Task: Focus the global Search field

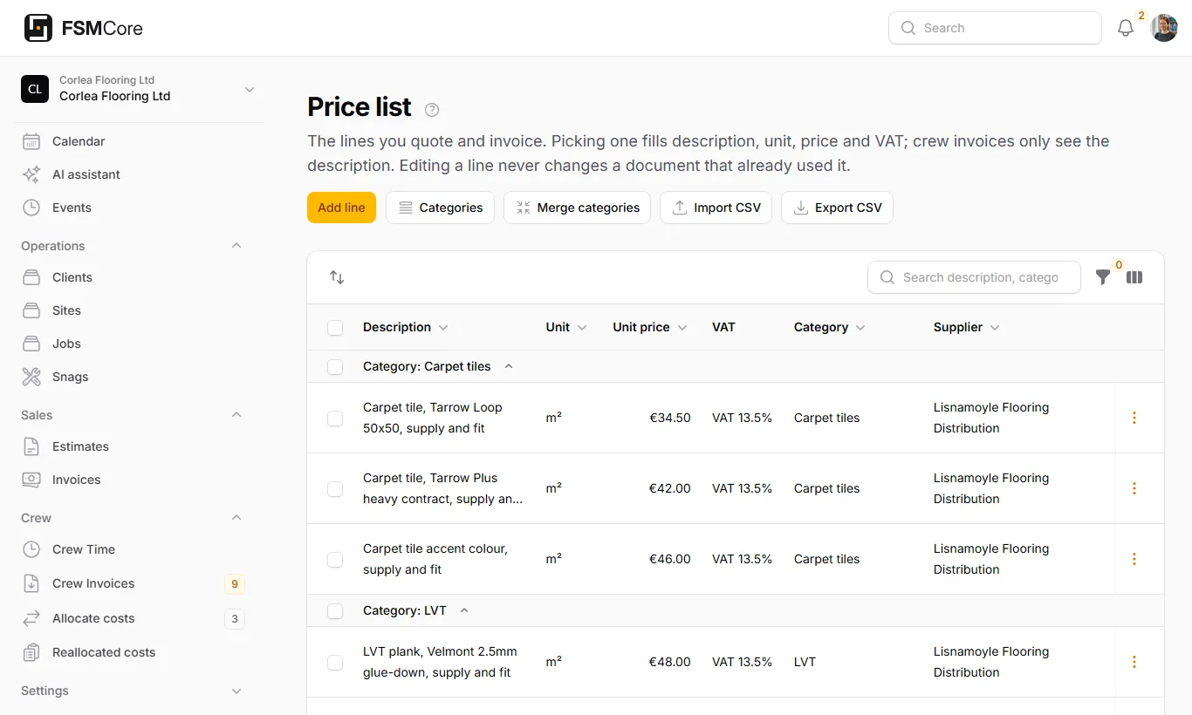Action: coord(995,28)
